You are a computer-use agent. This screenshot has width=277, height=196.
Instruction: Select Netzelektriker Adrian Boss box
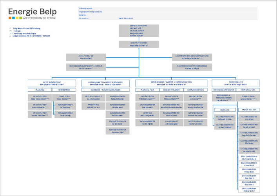click(65, 106)
